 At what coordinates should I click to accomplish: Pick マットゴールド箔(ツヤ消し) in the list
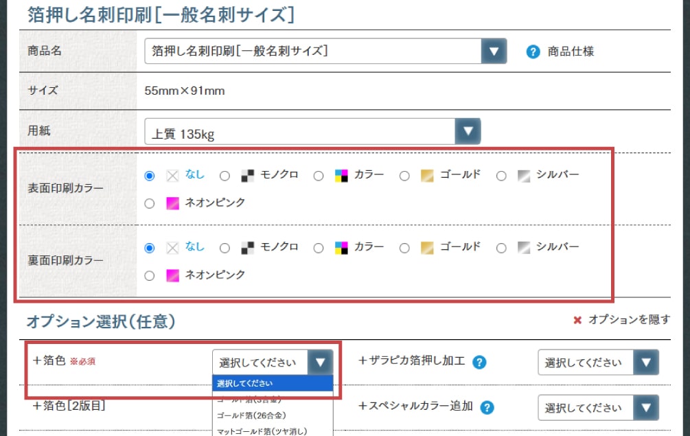pos(262,431)
